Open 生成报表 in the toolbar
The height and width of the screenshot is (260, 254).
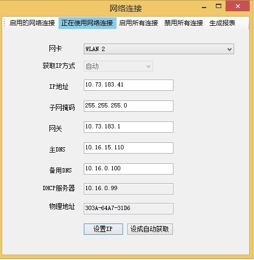(x=222, y=23)
